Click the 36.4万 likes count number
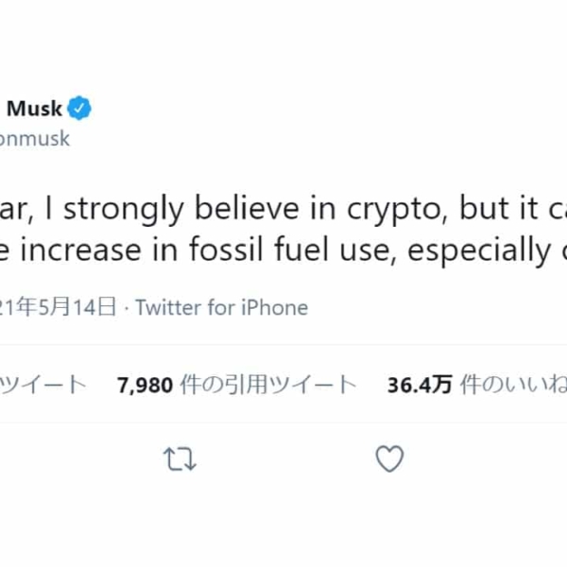Image resolution: width=567 pixels, height=567 pixels. click(x=420, y=385)
